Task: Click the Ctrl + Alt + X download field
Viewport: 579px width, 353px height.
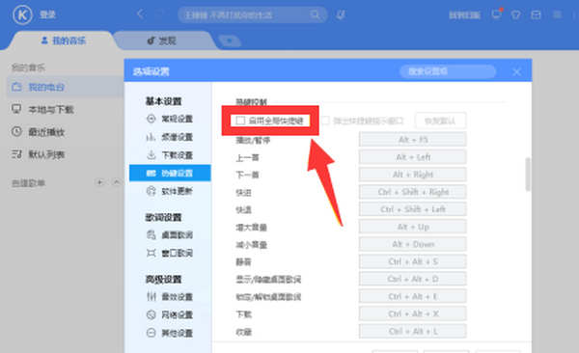Action: 412,313
